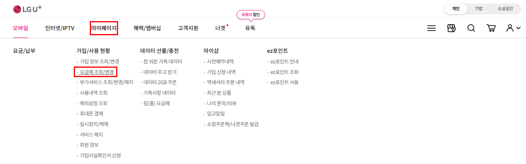Click the search magnifier icon
Image resolution: width=526 pixels, height=164 pixels.
tap(471, 28)
